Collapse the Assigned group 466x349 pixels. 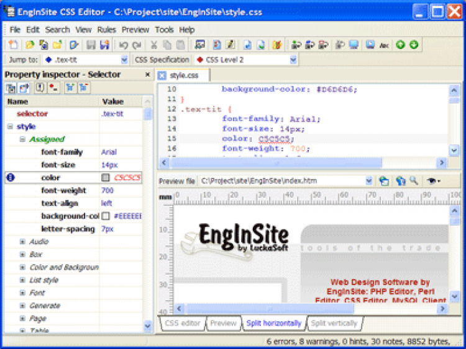coord(22,139)
